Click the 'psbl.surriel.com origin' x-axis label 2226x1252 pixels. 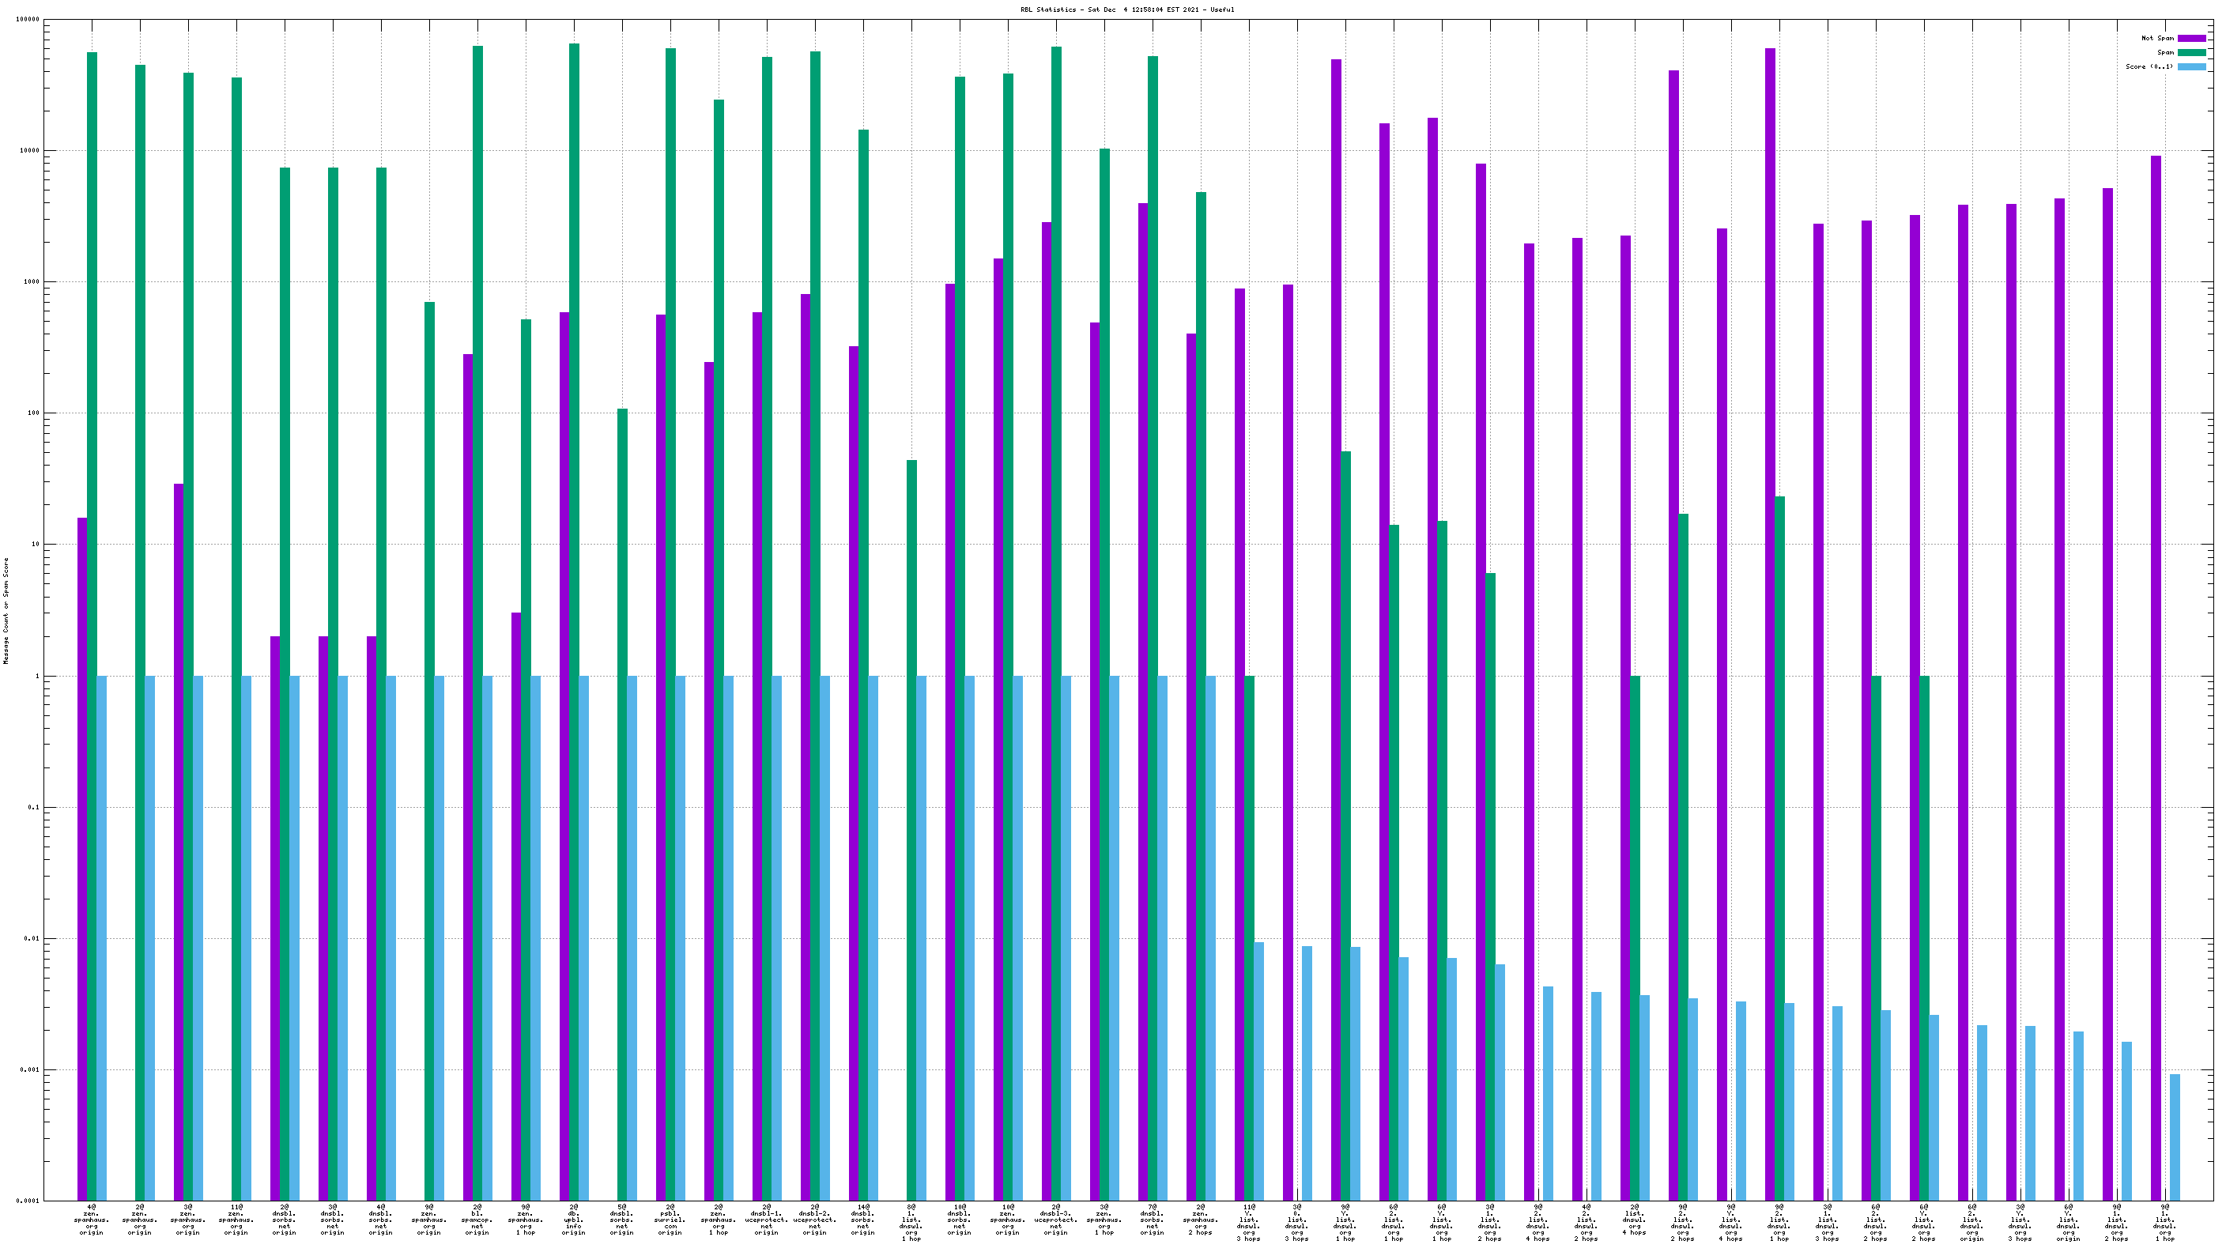click(x=670, y=1219)
